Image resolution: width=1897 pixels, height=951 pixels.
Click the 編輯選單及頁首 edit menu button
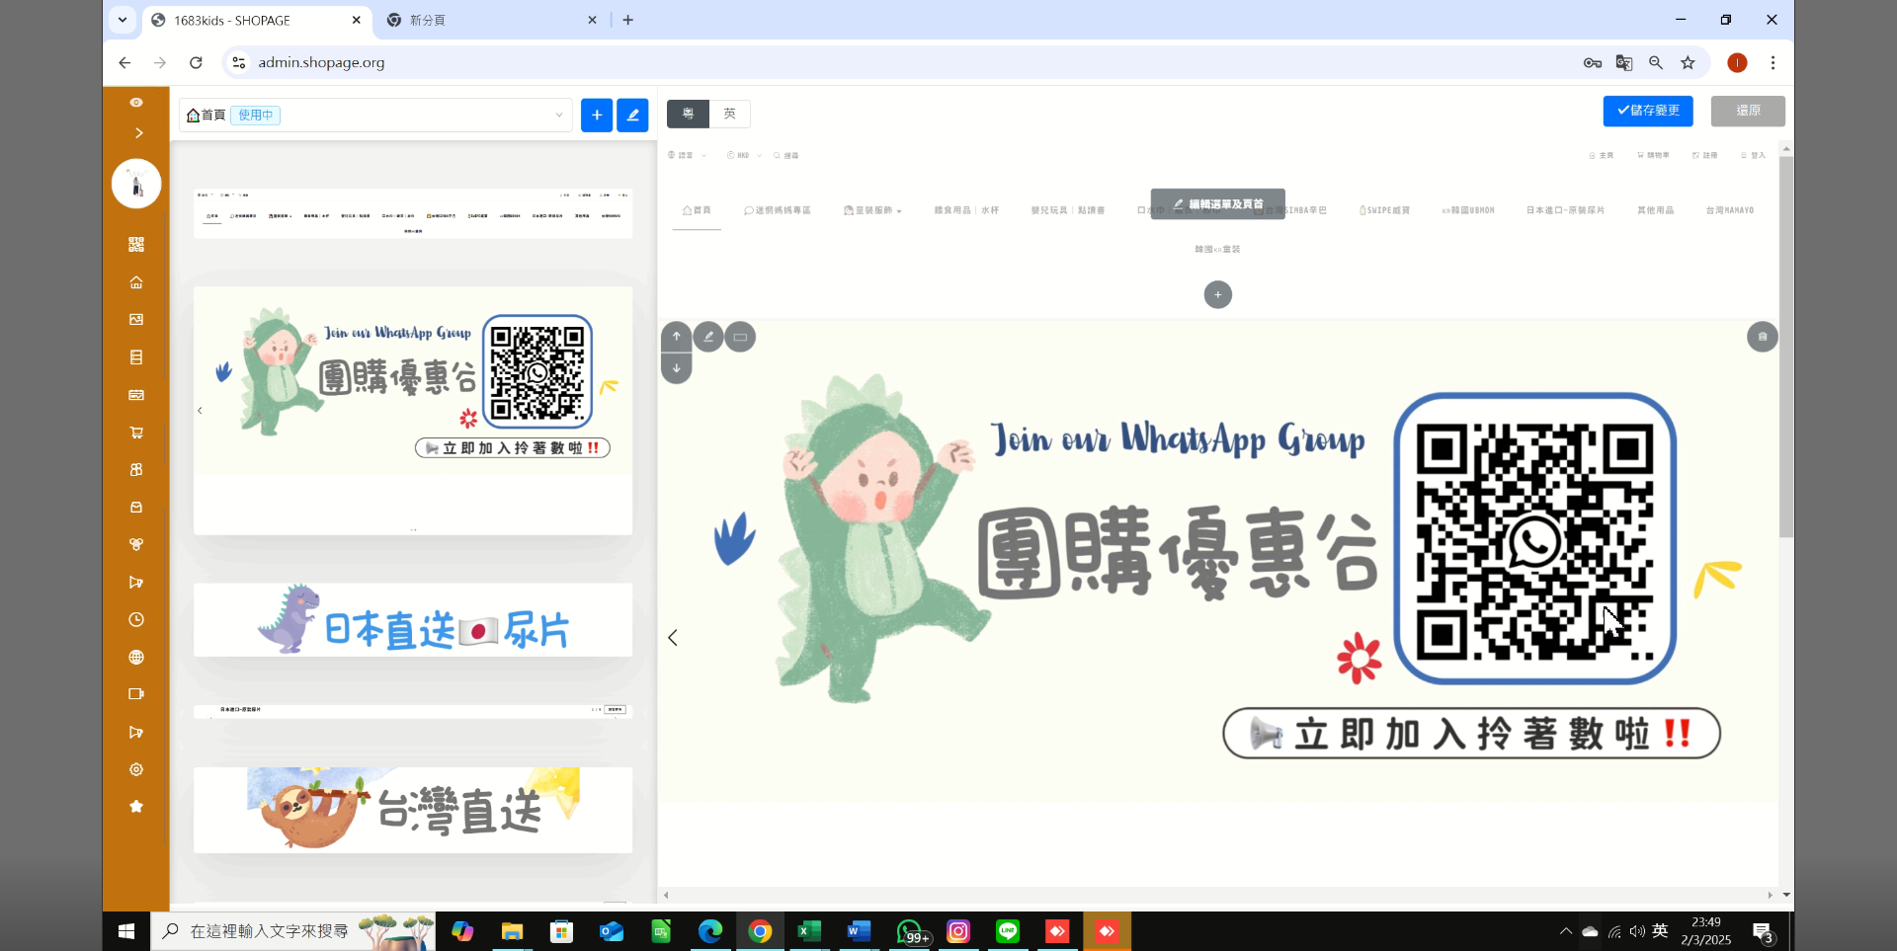point(1217,204)
